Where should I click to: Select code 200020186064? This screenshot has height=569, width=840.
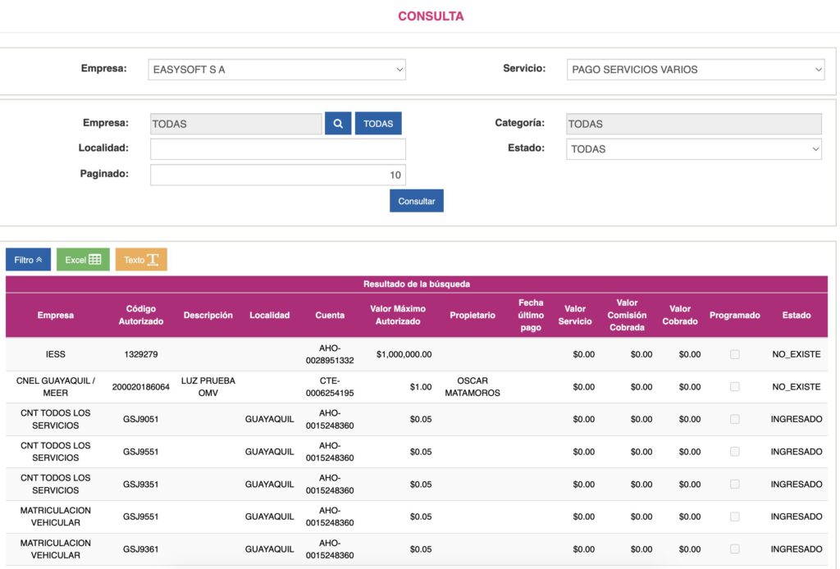click(141, 386)
